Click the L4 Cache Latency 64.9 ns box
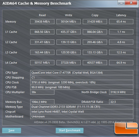 [x=121, y=63]
